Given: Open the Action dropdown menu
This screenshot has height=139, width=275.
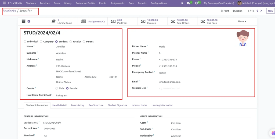Looking at the screenshot, I should pyautogui.click(x=237, y=11).
